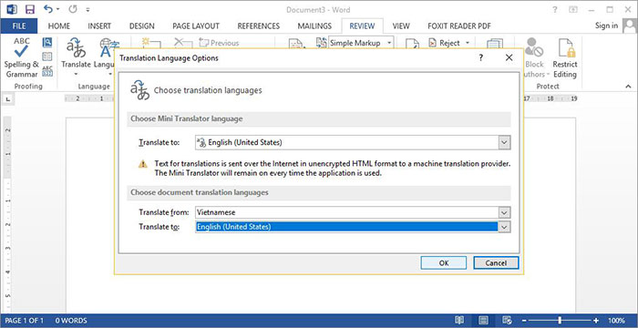Open the FOXIT READER PDF tab
Viewport: 638px width, 328px height.
tap(459, 26)
